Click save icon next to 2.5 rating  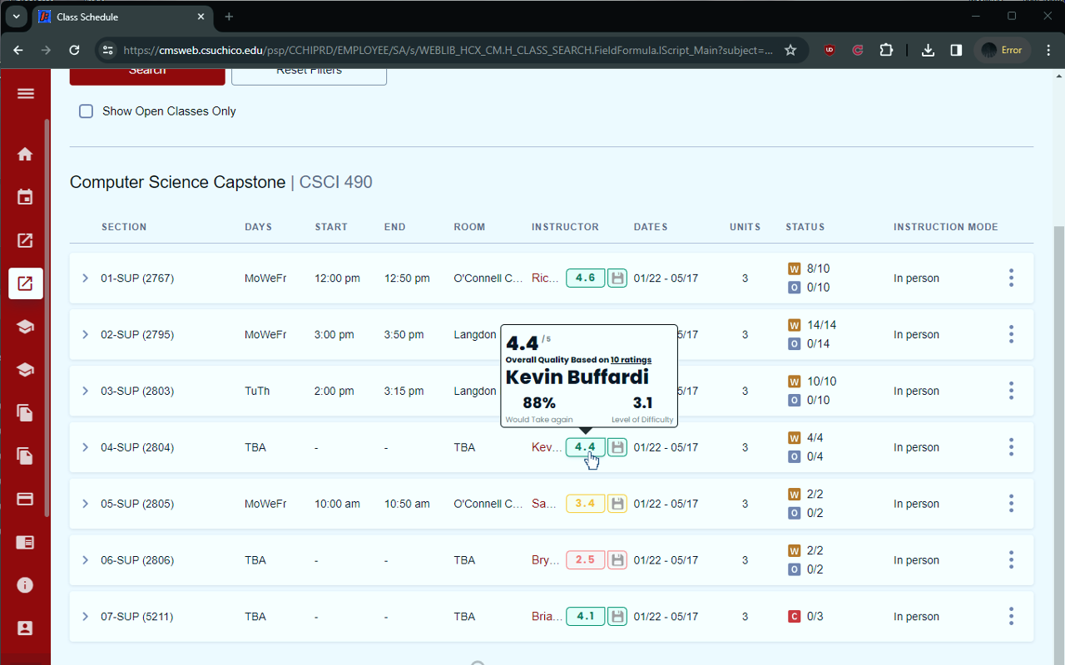tap(617, 559)
